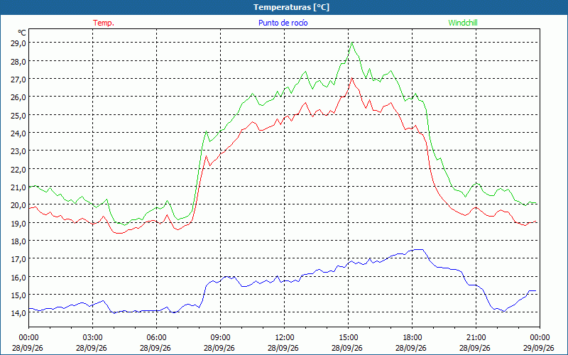Image resolution: width=568 pixels, height=355 pixels.
Task: Click the 14,0 y-axis label
Action: tap(18, 313)
